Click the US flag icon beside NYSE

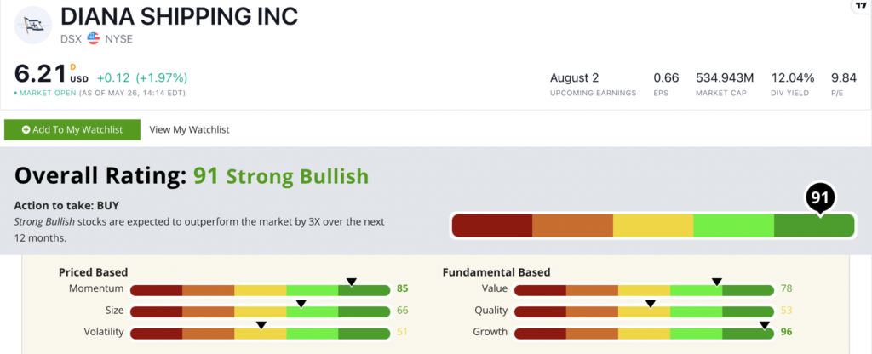[93, 38]
